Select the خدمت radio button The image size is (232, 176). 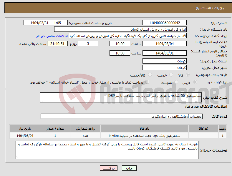pyautogui.click(x=171, y=75)
